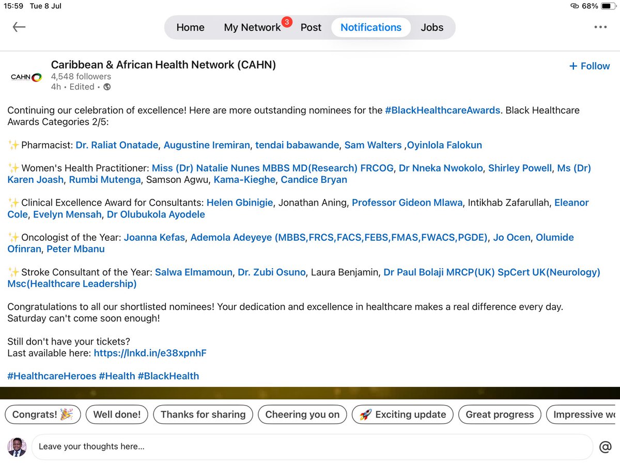Open Rumbi Mutenga's profile

105,180
